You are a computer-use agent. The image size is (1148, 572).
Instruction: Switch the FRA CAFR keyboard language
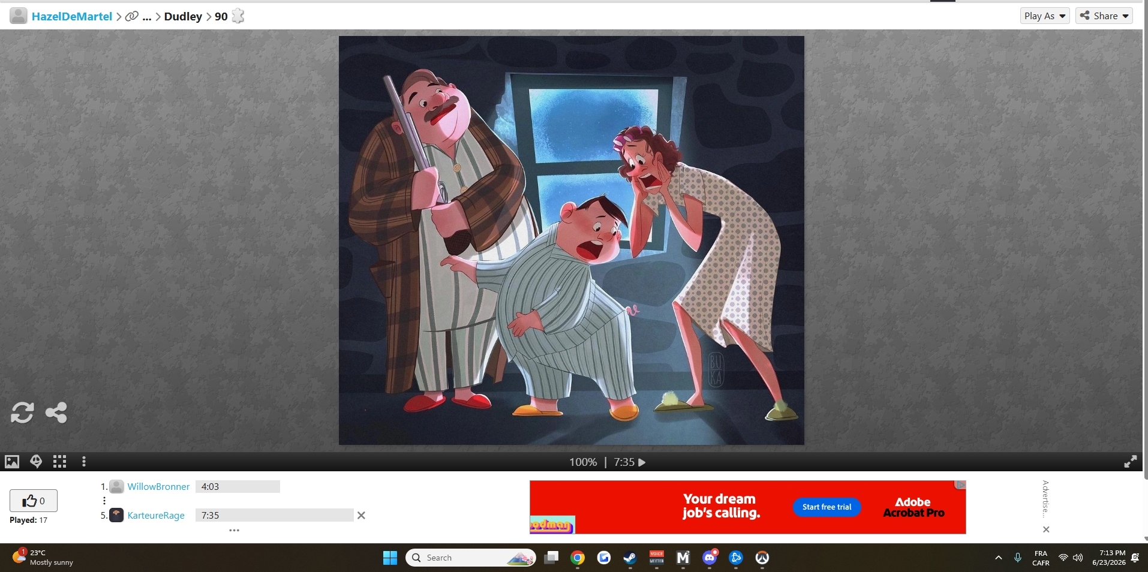pos(1041,558)
